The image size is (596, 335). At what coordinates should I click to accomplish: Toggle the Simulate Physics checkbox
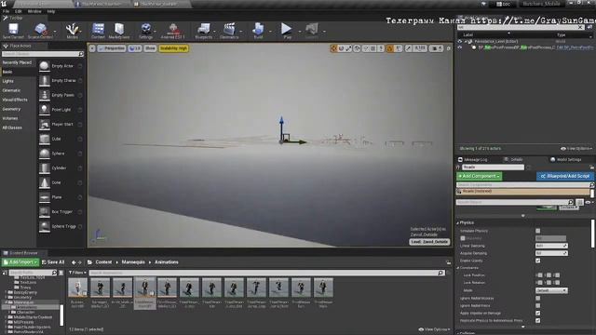[x=538, y=231]
